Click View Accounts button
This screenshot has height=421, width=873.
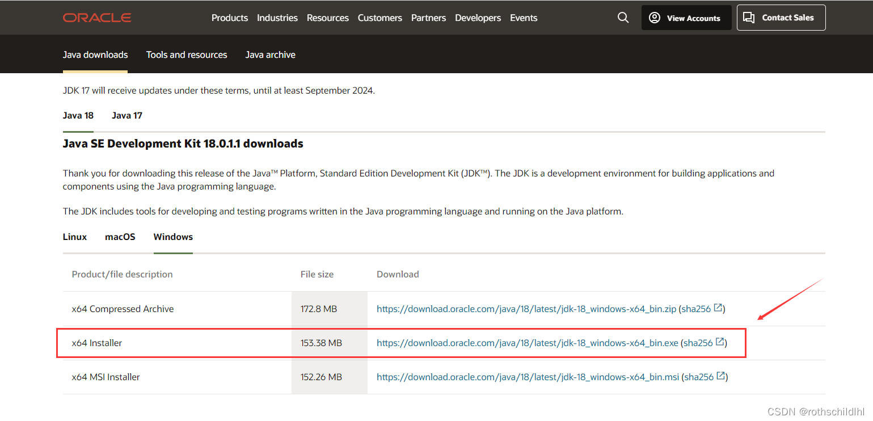pyautogui.click(x=686, y=18)
